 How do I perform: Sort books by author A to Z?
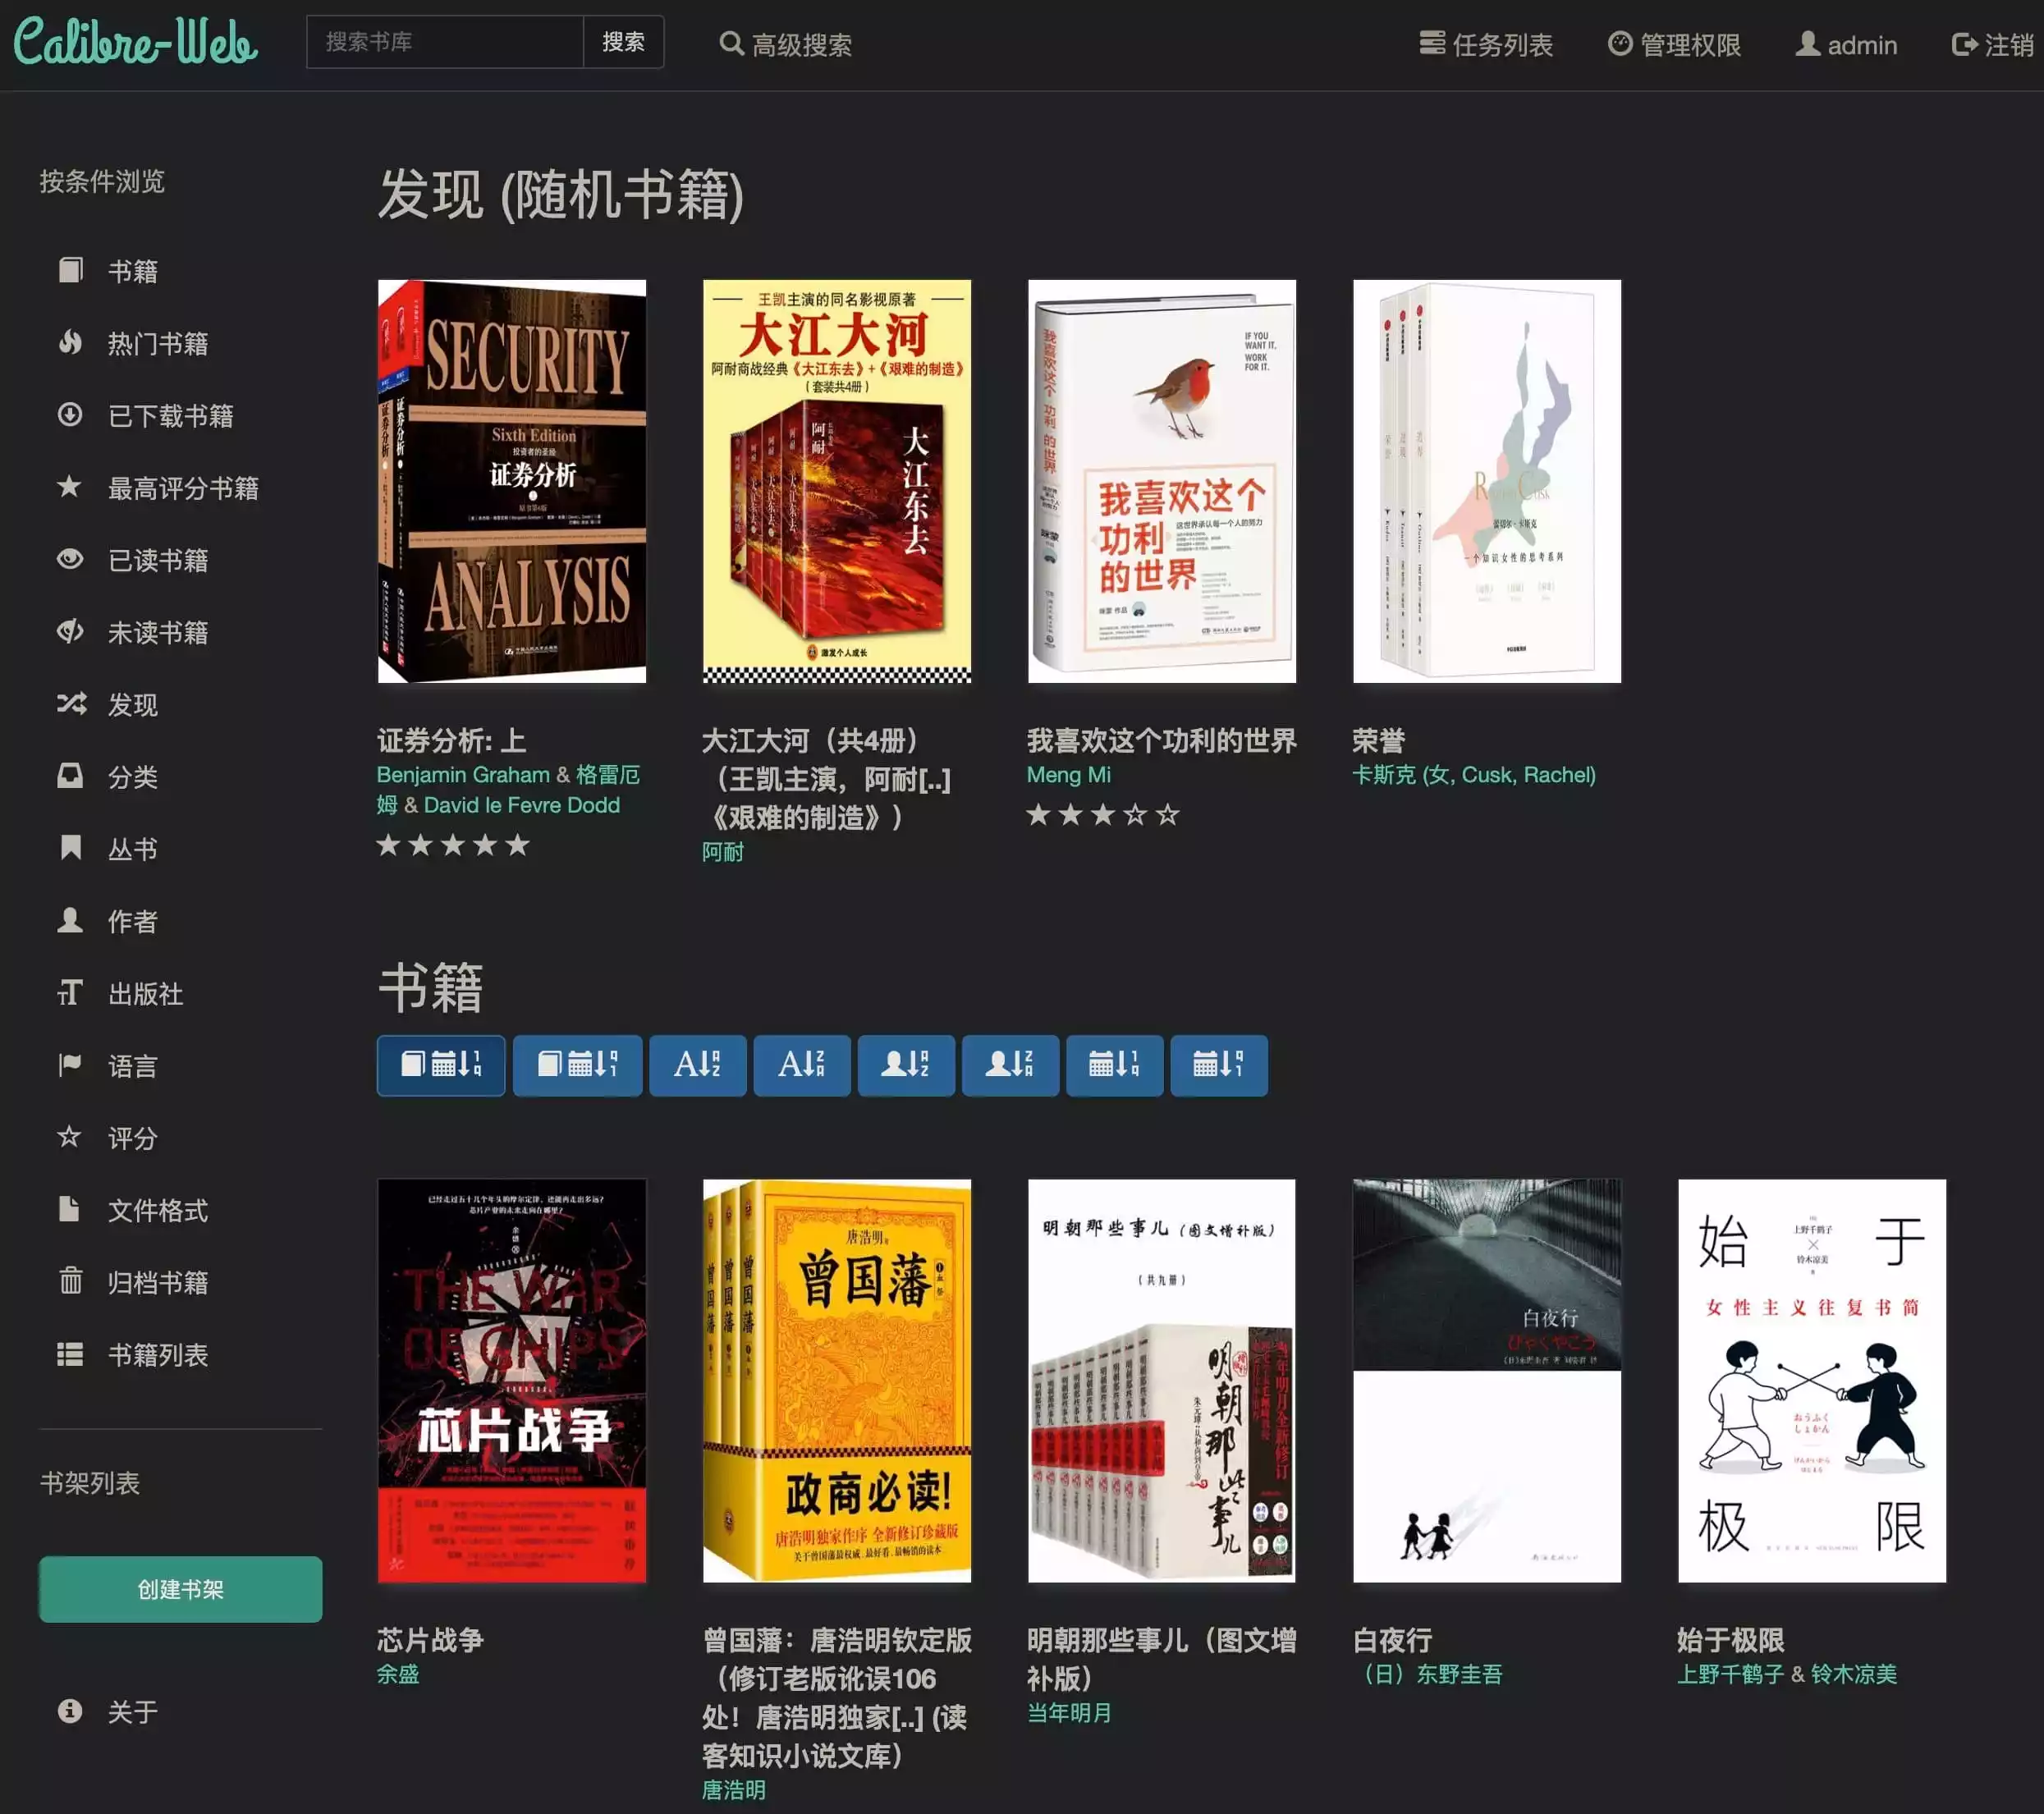(x=905, y=1065)
